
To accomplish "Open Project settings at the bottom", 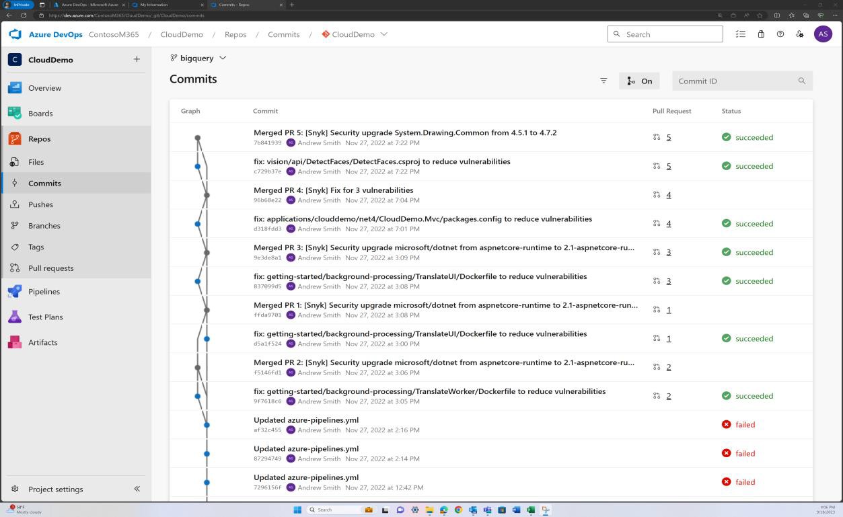I will 56,489.
